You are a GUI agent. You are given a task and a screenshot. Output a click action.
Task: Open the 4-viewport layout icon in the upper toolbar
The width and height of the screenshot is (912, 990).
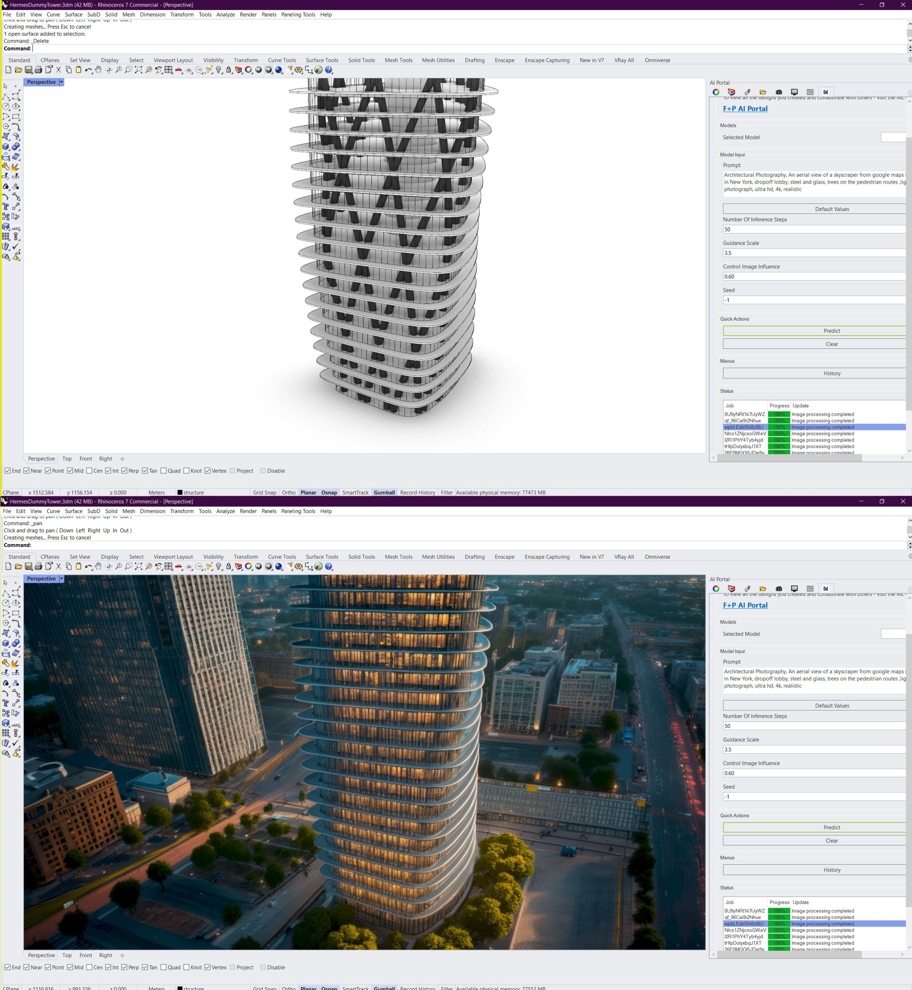coord(168,70)
